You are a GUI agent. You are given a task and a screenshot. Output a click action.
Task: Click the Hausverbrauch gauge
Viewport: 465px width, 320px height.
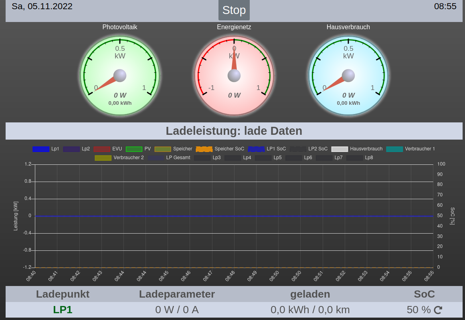click(x=348, y=76)
